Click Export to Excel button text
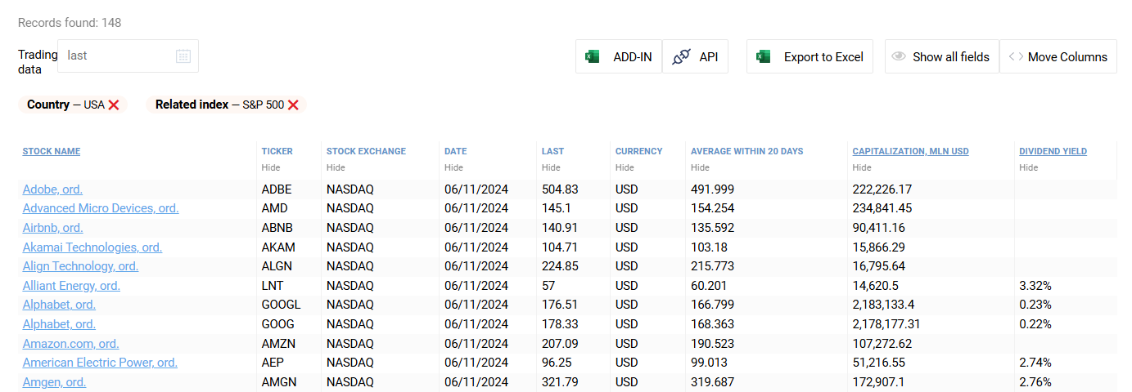This screenshot has width=1132, height=392. click(823, 57)
